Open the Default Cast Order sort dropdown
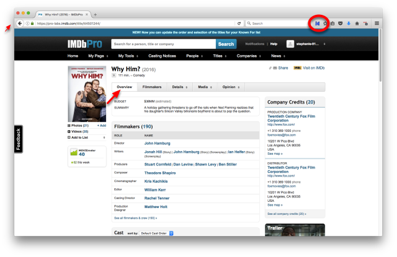Image resolution: width=397 pixels, height=257 pixels. point(156,233)
